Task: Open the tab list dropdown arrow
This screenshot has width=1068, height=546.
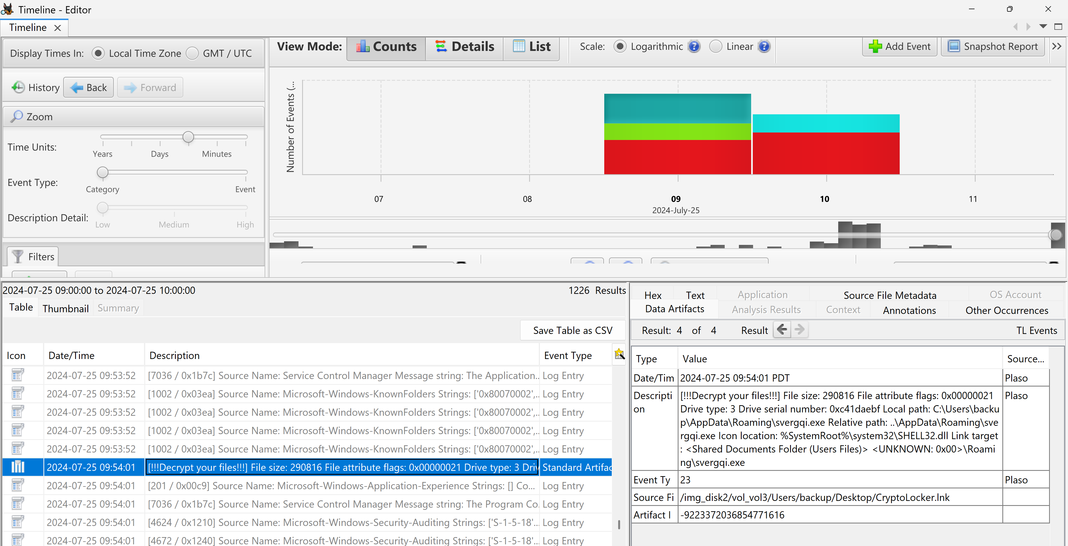Action: pyautogui.click(x=1043, y=26)
